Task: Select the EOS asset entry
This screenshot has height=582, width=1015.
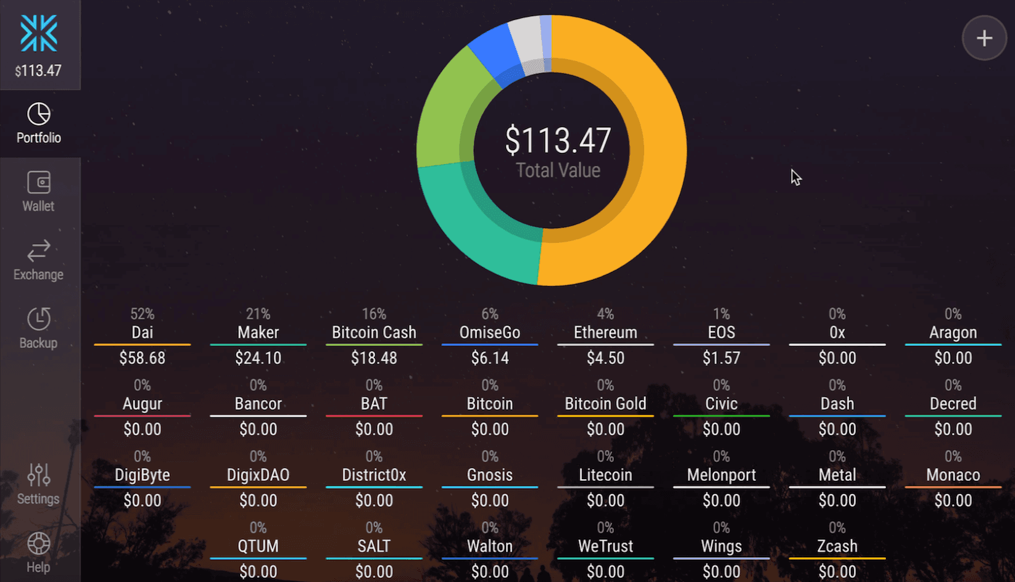Action: pos(721,336)
